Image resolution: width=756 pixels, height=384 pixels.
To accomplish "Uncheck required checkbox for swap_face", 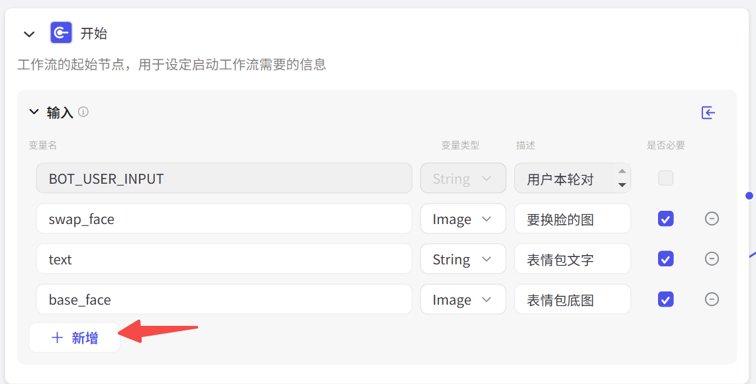I will point(666,219).
